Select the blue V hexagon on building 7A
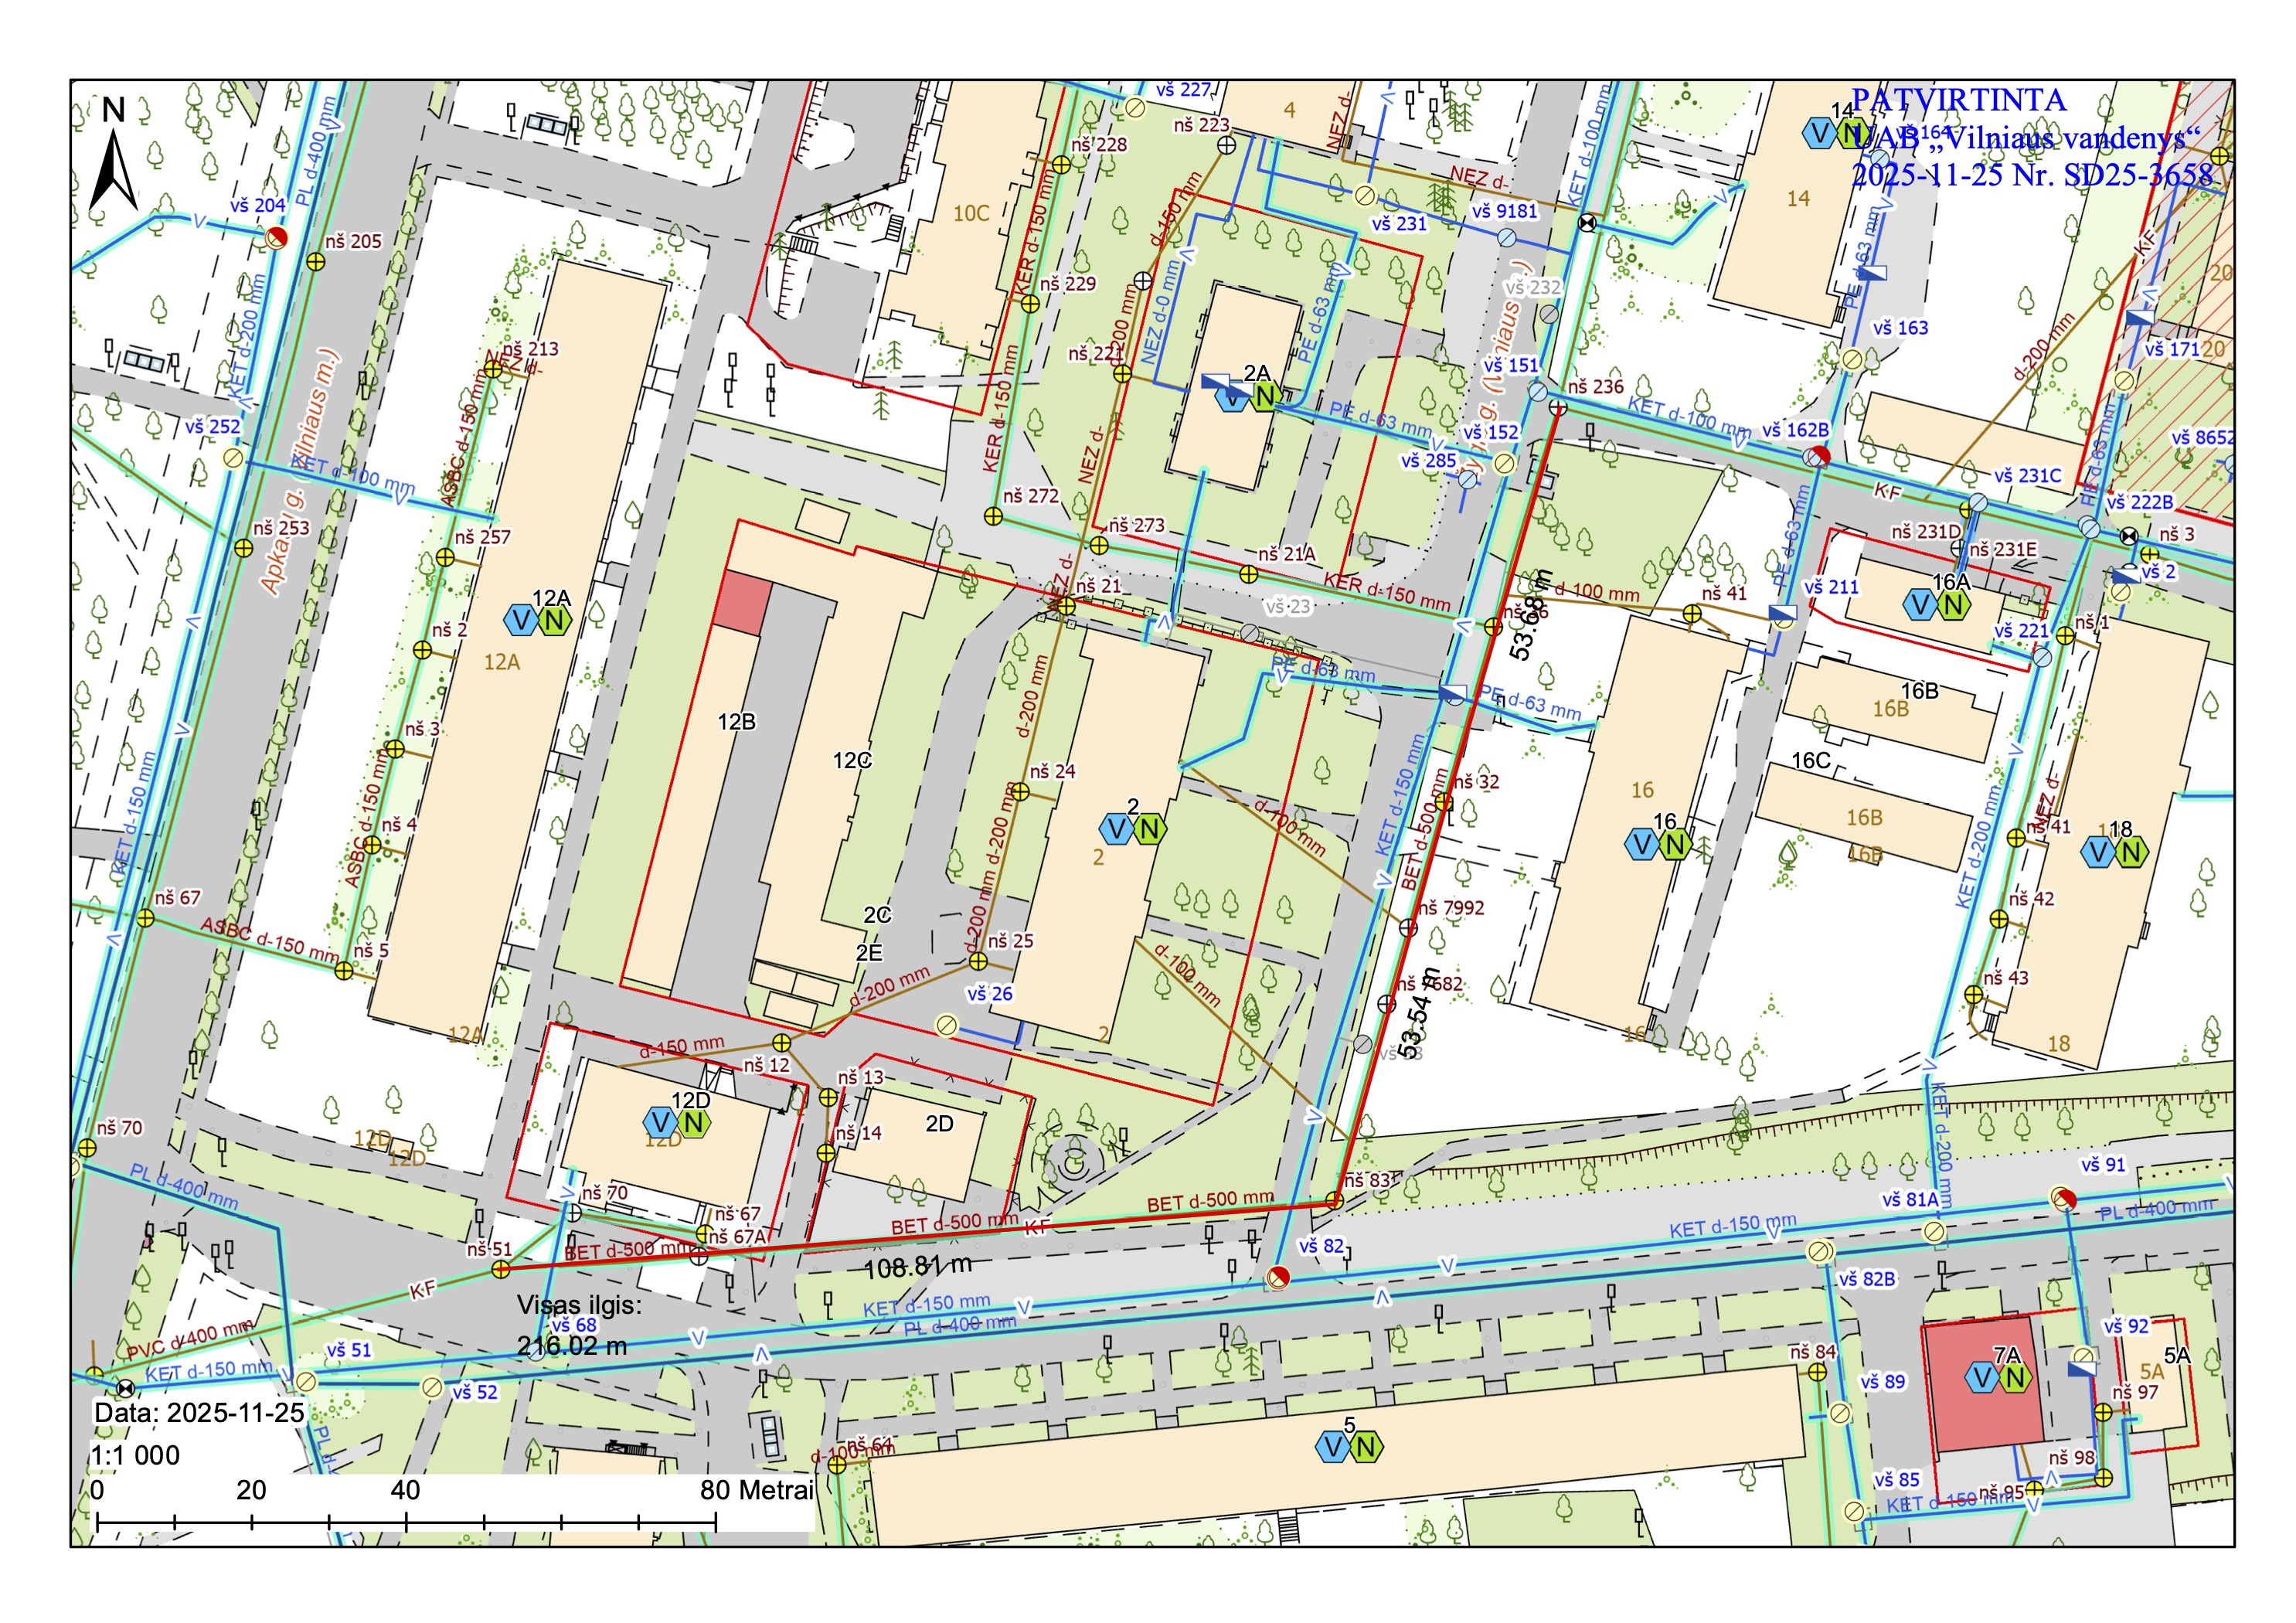Image resolution: width=2296 pixels, height=1623 pixels. click(1982, 1378)
